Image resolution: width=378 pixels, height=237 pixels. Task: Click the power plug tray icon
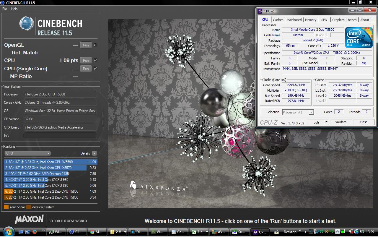[351, 232]
